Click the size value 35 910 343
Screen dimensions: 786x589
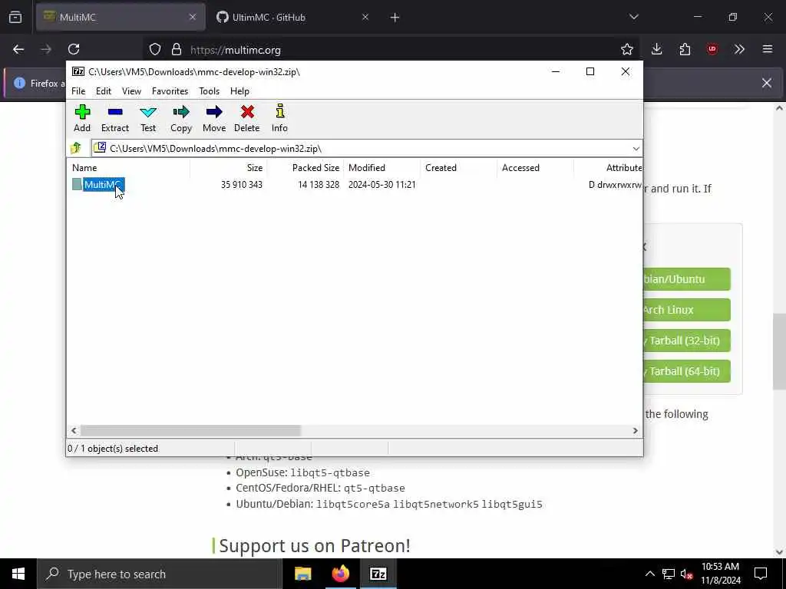pos(242,185)
